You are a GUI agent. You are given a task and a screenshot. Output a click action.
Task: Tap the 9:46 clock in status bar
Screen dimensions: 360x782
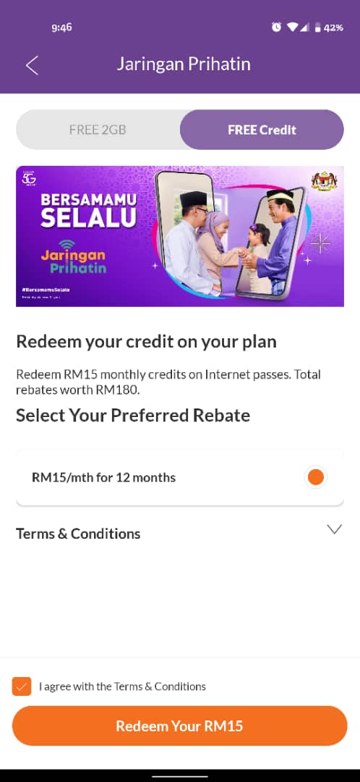[x=61, y=28]
